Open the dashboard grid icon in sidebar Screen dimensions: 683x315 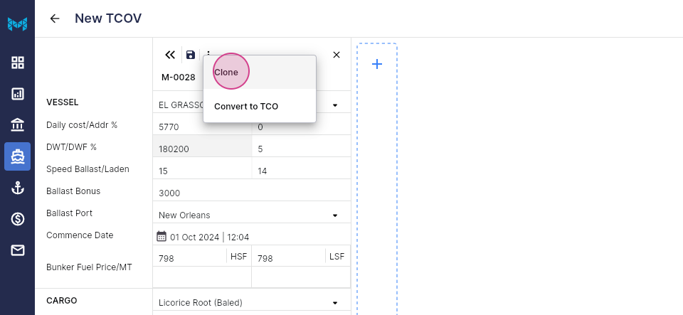click(17, 62)
